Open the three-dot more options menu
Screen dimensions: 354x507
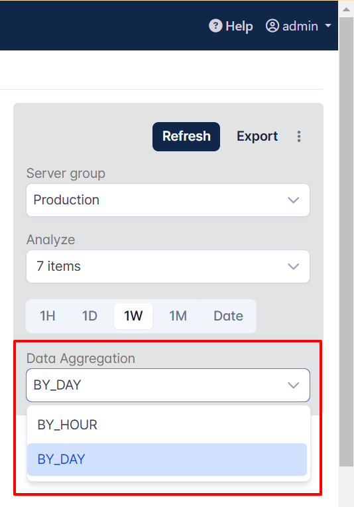[x=299, y=137]
